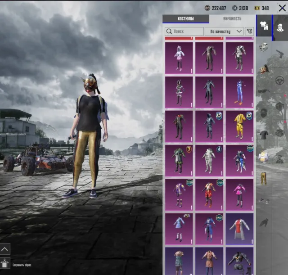
Task: Open the outfits category with shirt-and-pants icon
Action: point(264,25)
